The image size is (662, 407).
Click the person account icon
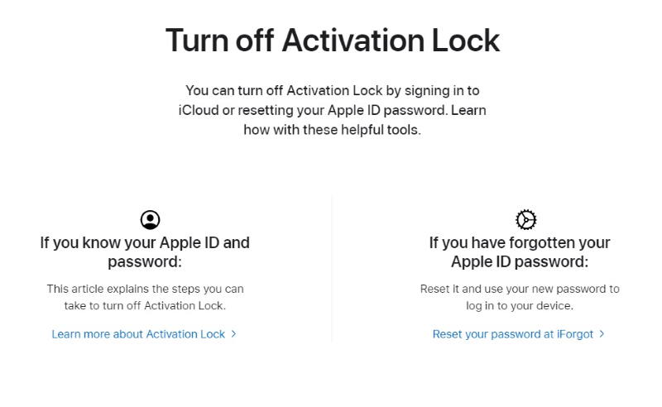tap(150, 219)
